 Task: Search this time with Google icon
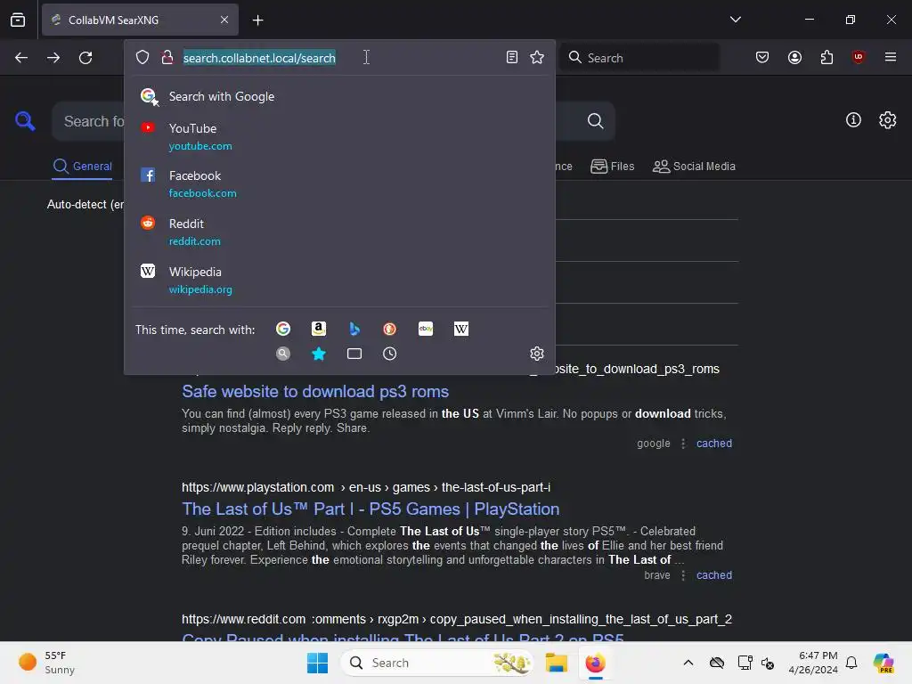click(x=283, y=330)
